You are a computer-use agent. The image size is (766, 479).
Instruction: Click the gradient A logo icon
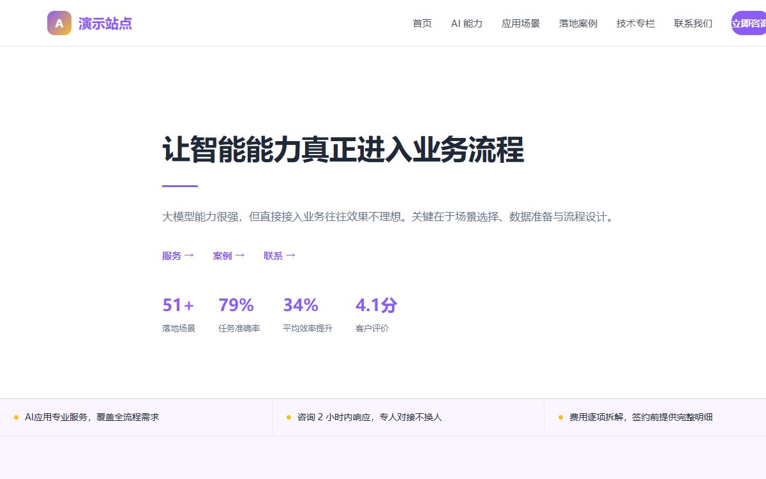coord(59,23)
